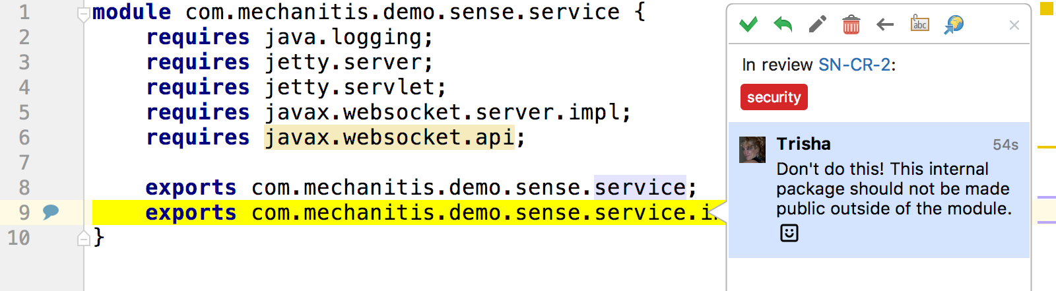This screenshot has width=1056, height=291.
Task: Collapse module block at line 1 fold marker
Action: [83, 15]
